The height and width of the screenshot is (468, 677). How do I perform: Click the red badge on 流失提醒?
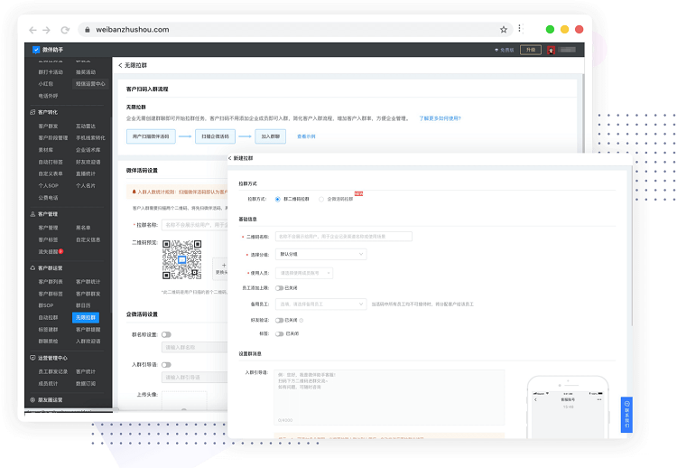pos(60,251)
